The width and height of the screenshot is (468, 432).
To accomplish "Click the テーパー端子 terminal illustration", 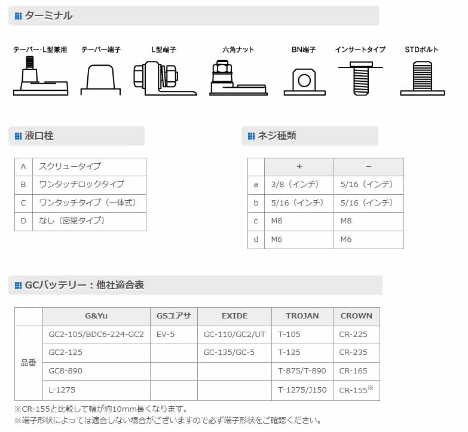I will pyautogui.click(x=101, y=79).
